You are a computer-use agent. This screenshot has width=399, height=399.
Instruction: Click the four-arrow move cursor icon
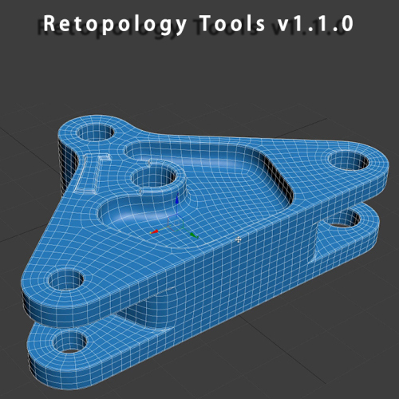tap(238, 240)
